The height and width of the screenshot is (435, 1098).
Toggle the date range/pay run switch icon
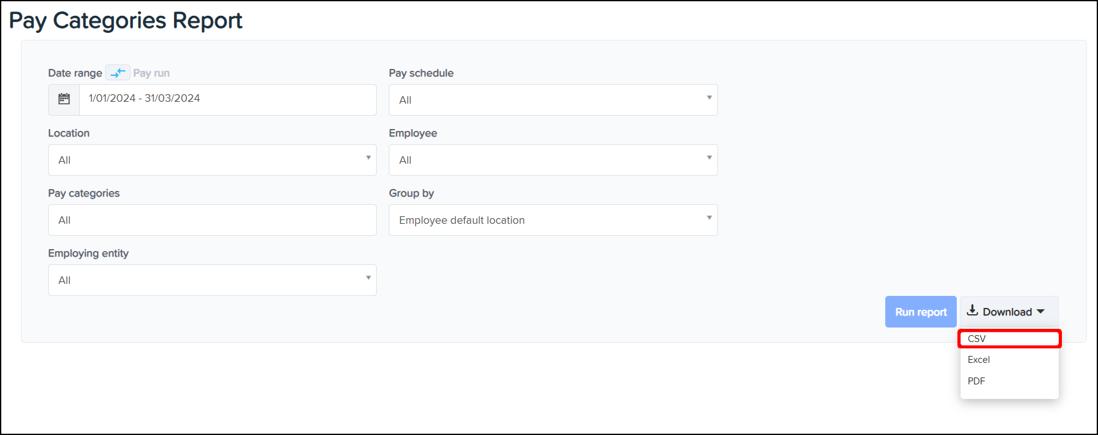118,73
